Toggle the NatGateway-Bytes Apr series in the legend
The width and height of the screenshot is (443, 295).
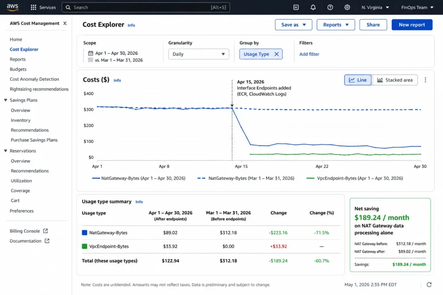tap(139, 178)
